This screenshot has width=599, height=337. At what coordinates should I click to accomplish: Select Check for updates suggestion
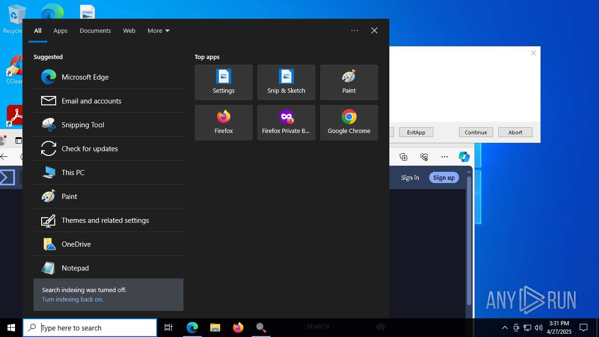point(109,148)
